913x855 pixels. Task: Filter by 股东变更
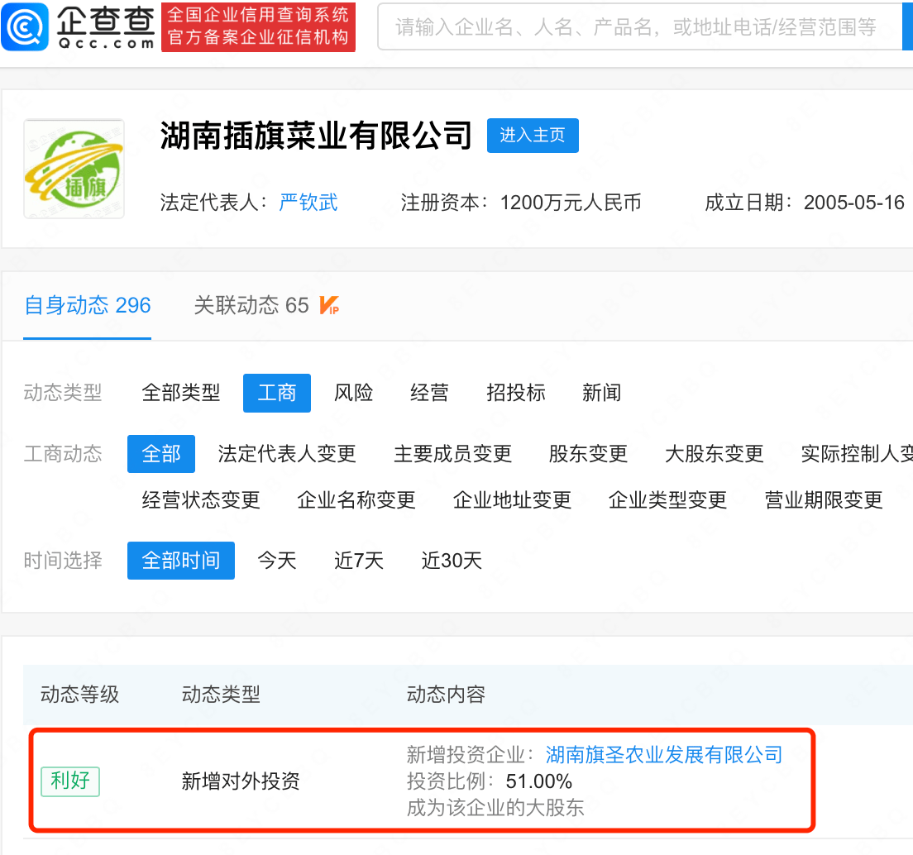pos(588,454)
